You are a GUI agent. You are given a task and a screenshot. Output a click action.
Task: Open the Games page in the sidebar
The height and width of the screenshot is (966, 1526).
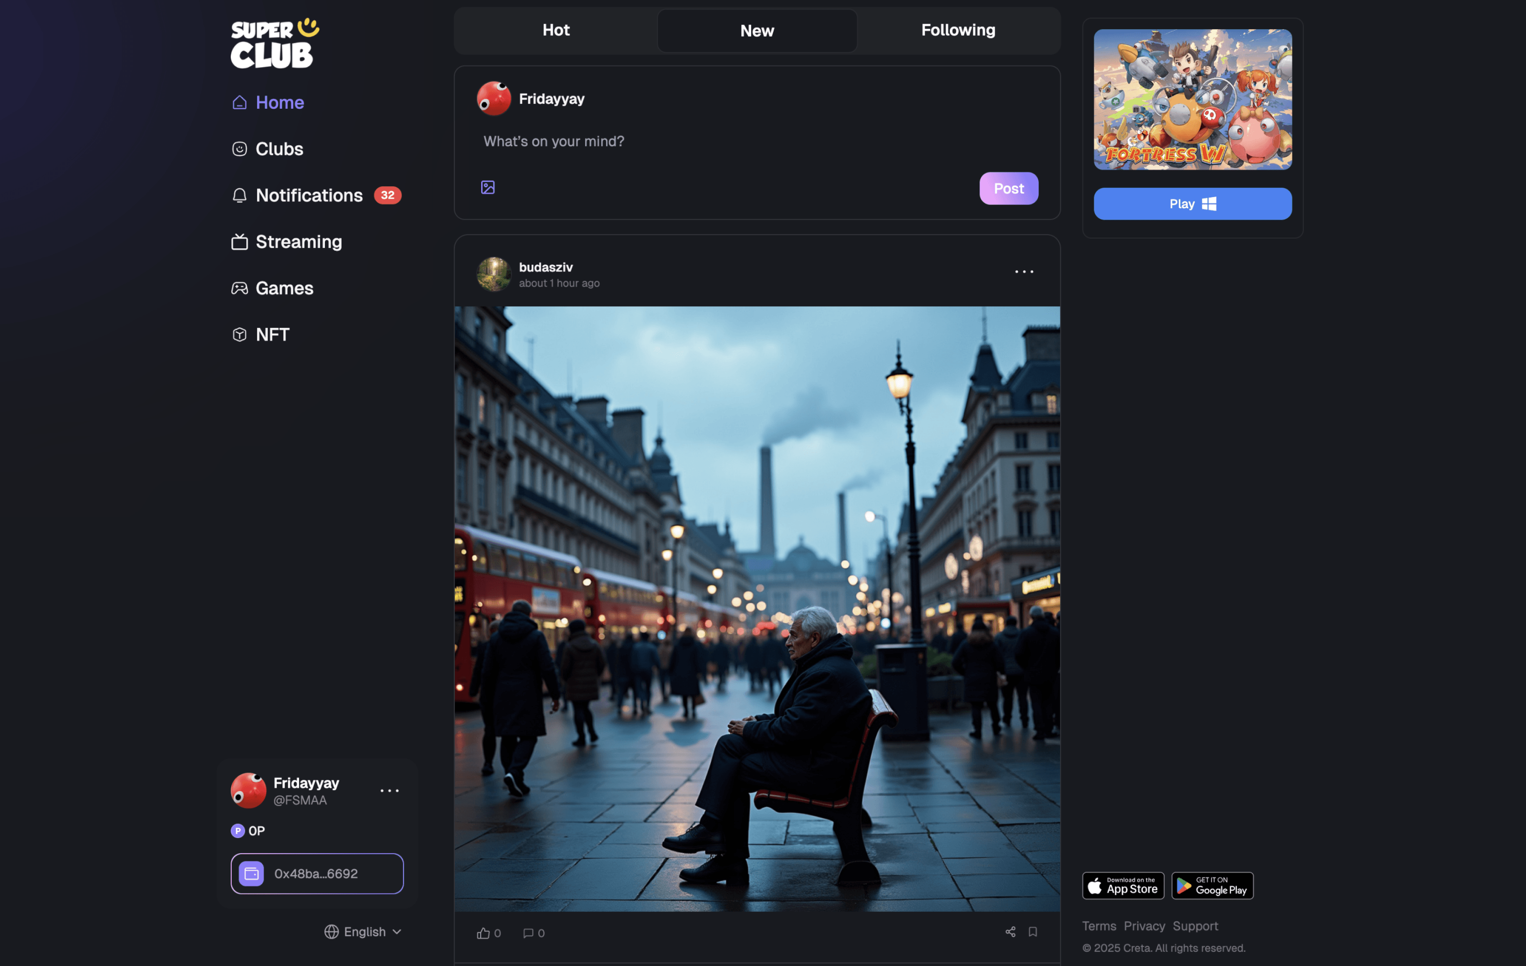click(x=284, y=288)
